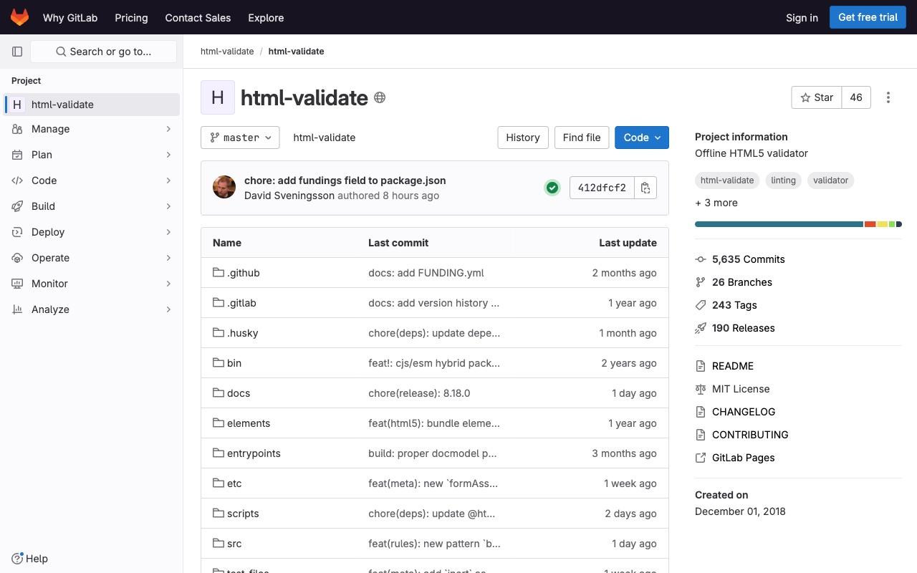Click the first html-validate breadcrumb

[x=227, y=52]
